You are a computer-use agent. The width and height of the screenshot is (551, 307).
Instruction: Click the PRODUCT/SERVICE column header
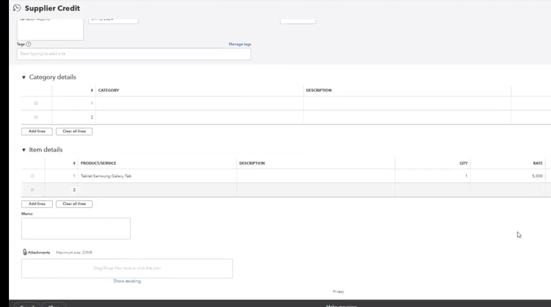pos(98,163)
